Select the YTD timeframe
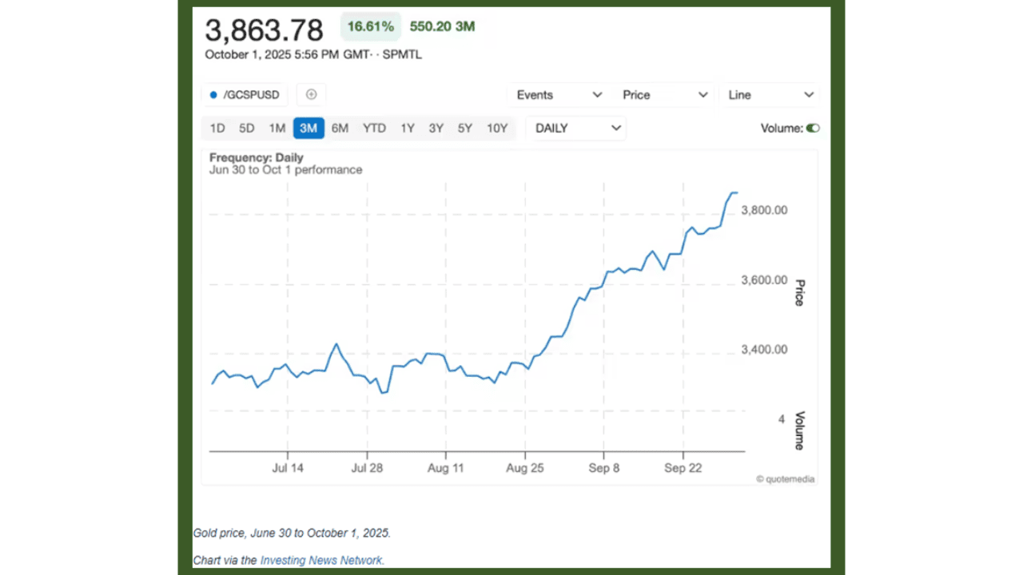 pyautogui.click(x=373, y=128)
